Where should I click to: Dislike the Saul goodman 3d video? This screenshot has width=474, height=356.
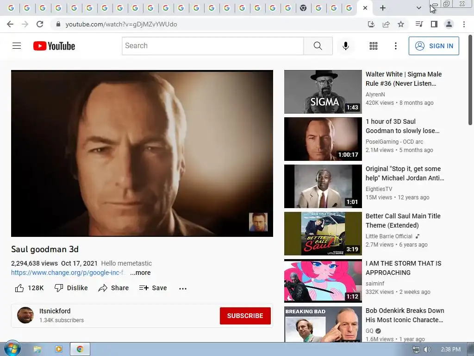pos(71,288)
